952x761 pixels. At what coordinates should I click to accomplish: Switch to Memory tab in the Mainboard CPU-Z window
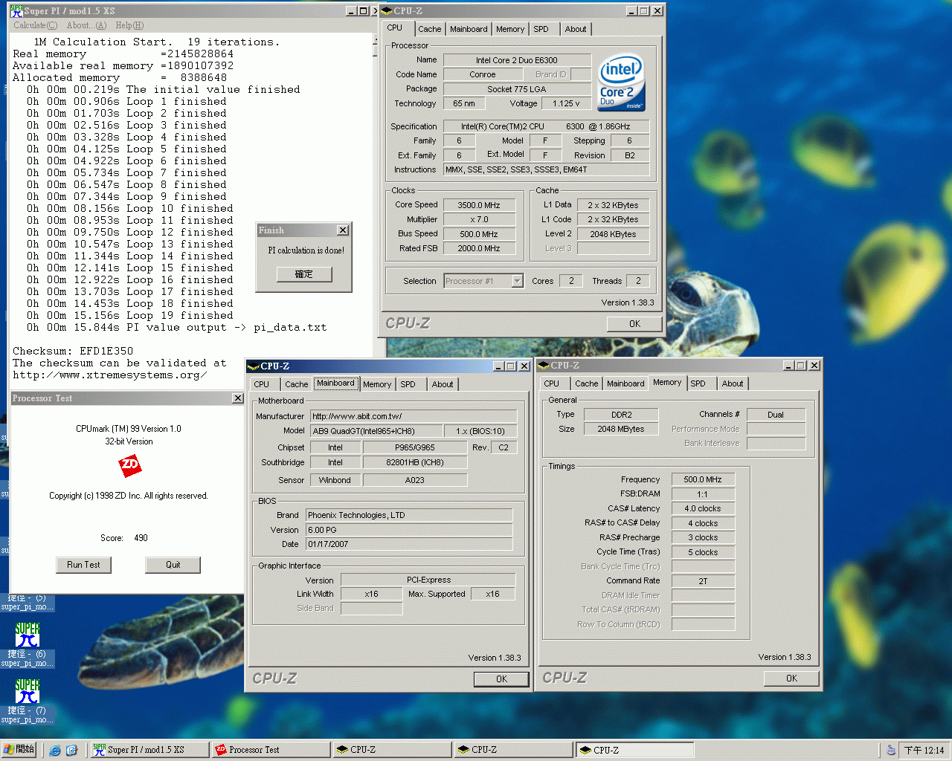[377, 384]
